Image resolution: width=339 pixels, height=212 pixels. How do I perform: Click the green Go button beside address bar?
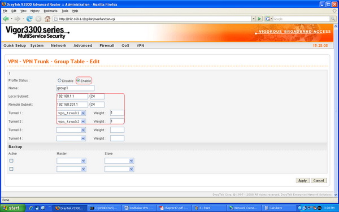point(259,19)
